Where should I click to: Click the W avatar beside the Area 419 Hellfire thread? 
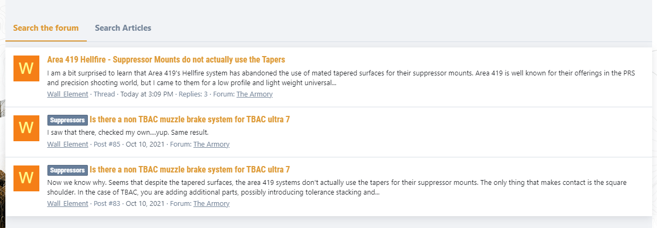[26, 68]
